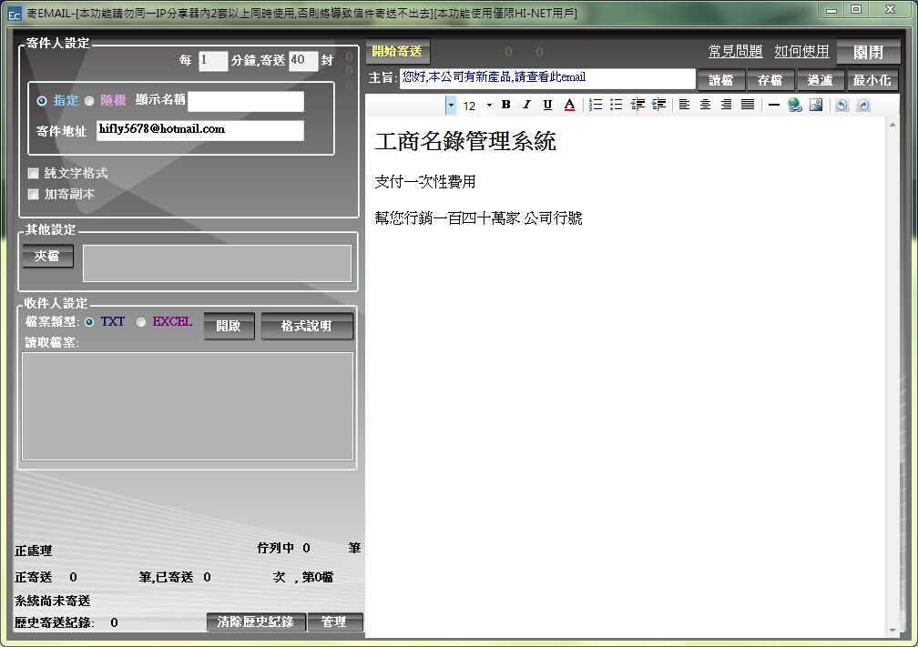Enable the 加寄副本 checkbox

click(x=34, y=194)
